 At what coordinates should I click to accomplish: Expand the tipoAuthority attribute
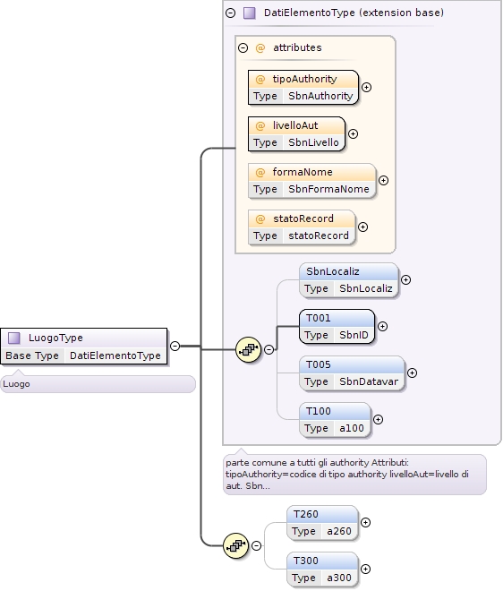[366, 88]
